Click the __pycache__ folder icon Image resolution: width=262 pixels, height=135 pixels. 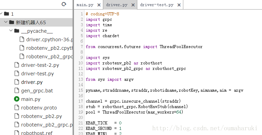(17, 31)
